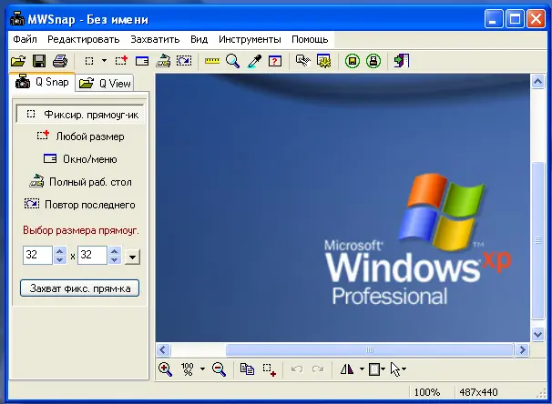Repeat last capture via the toolbar icon
This screenshot has height=404, width=552.
point(184,61)
